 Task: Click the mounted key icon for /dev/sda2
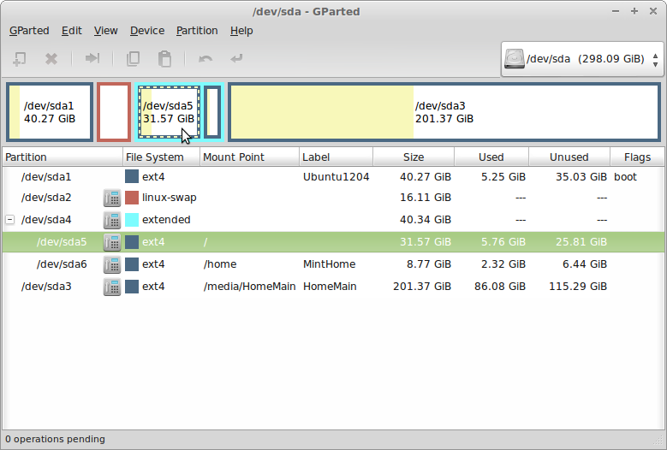point(112,198)
